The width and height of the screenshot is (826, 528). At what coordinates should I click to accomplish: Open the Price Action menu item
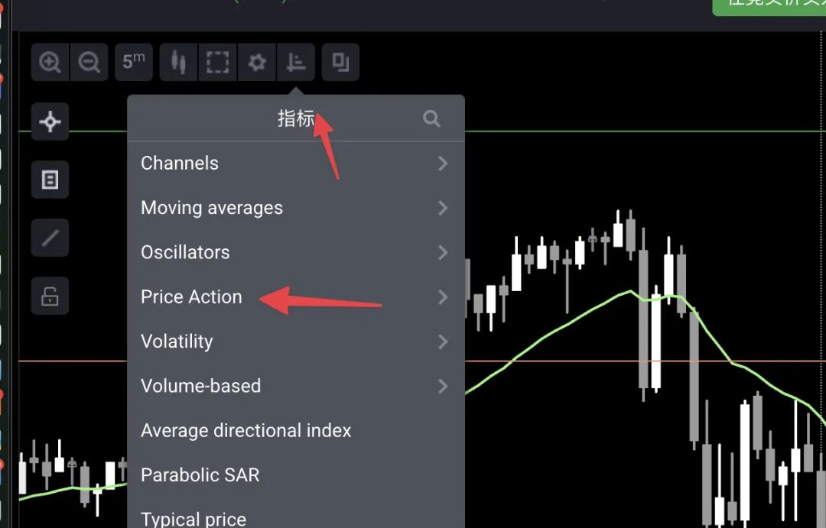(191, 297)
